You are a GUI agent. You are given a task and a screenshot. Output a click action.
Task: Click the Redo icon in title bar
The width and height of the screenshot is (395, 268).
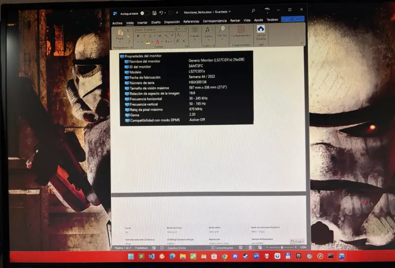point(170,13)
